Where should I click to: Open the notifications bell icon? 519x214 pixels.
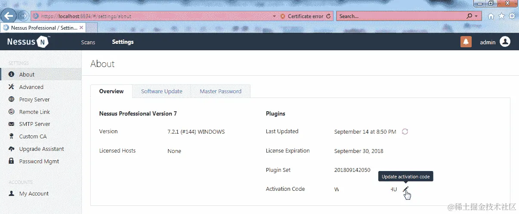point(466,42)
